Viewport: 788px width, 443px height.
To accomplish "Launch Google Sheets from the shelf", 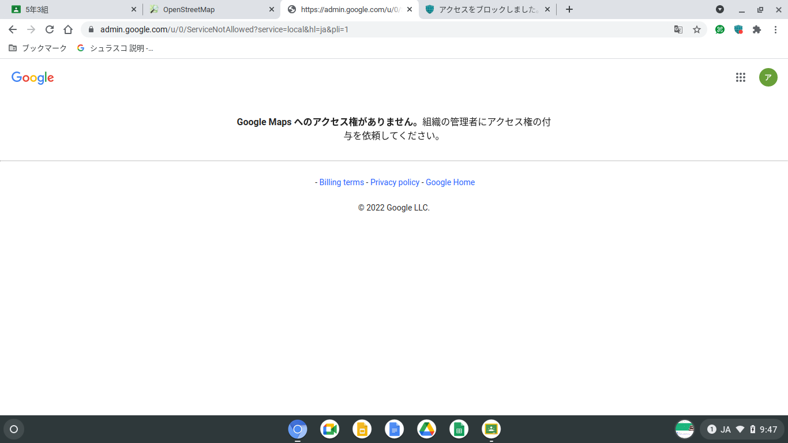I will [459, 429].
